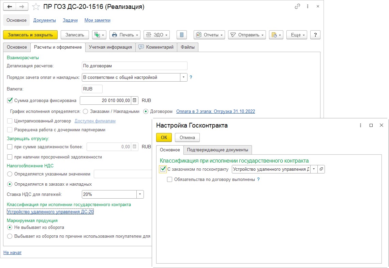Click Записать и закрыть button
The width and height of the screenshot is (389, 268).
point(30,35)
